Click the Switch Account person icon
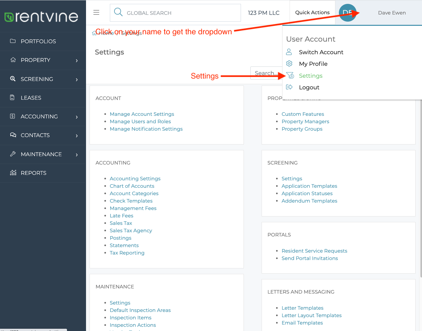422x331 pixels. point(289,52)
